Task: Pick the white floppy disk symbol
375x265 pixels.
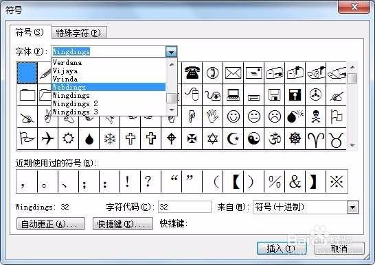Action: pos(274,94)
